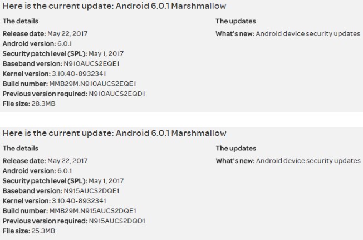363x240 pixels.
Task: Click previous version required N915AUCS2DQD1
Action: (117, 221)
